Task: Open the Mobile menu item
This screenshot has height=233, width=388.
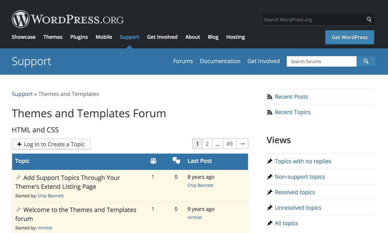Action: 104,37
